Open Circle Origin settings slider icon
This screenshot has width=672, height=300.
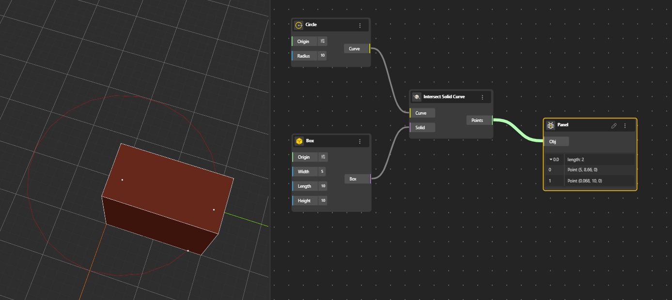(x=323, y=41)
